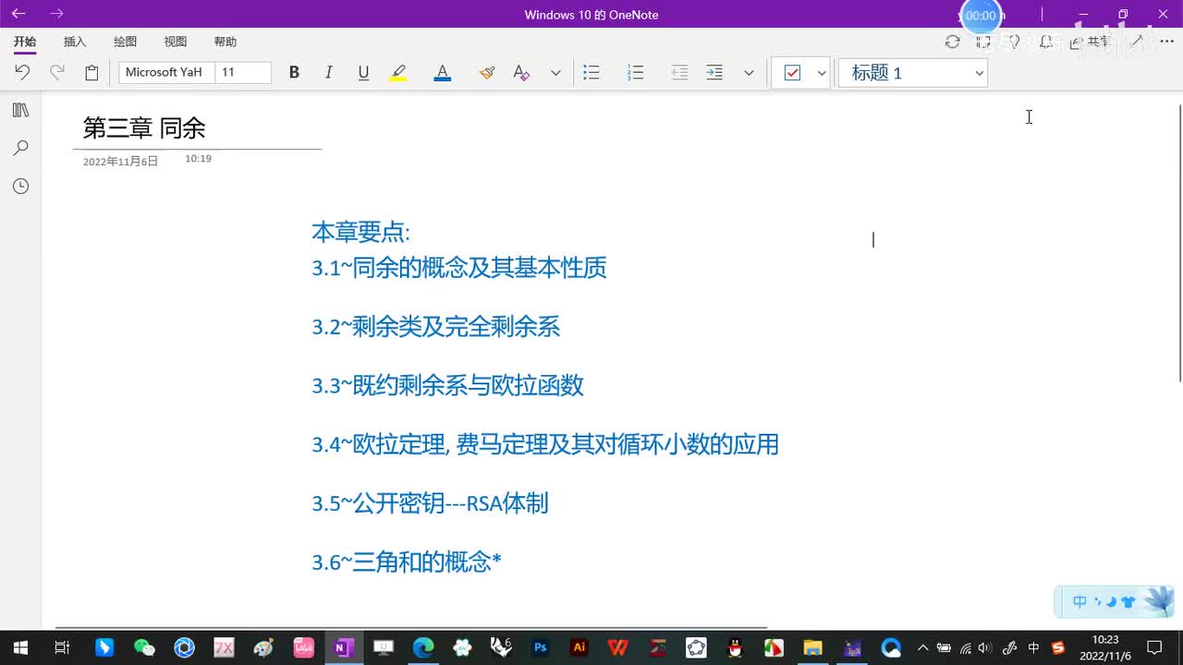Show hidden system tray icons chevron
The width and height of the screenshot is (1183, 665).
922,647
